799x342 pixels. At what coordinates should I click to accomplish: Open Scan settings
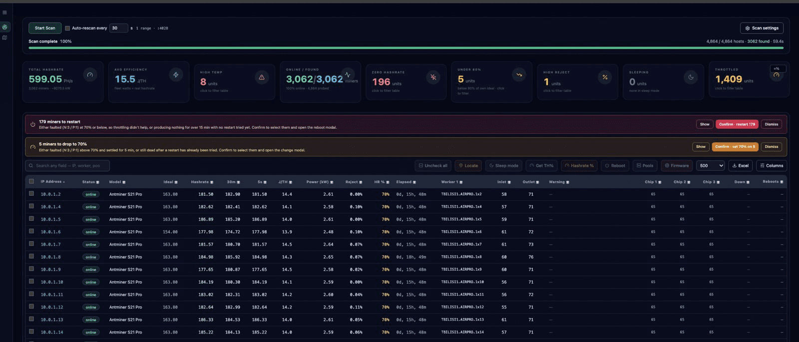(x=762, y=28)
